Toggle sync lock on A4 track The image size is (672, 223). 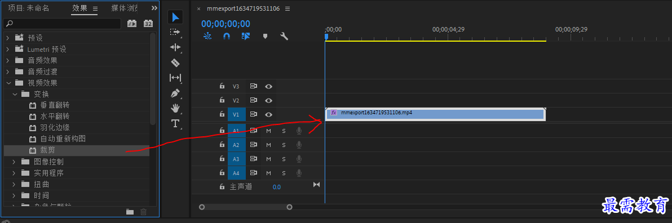click(253, 173)
